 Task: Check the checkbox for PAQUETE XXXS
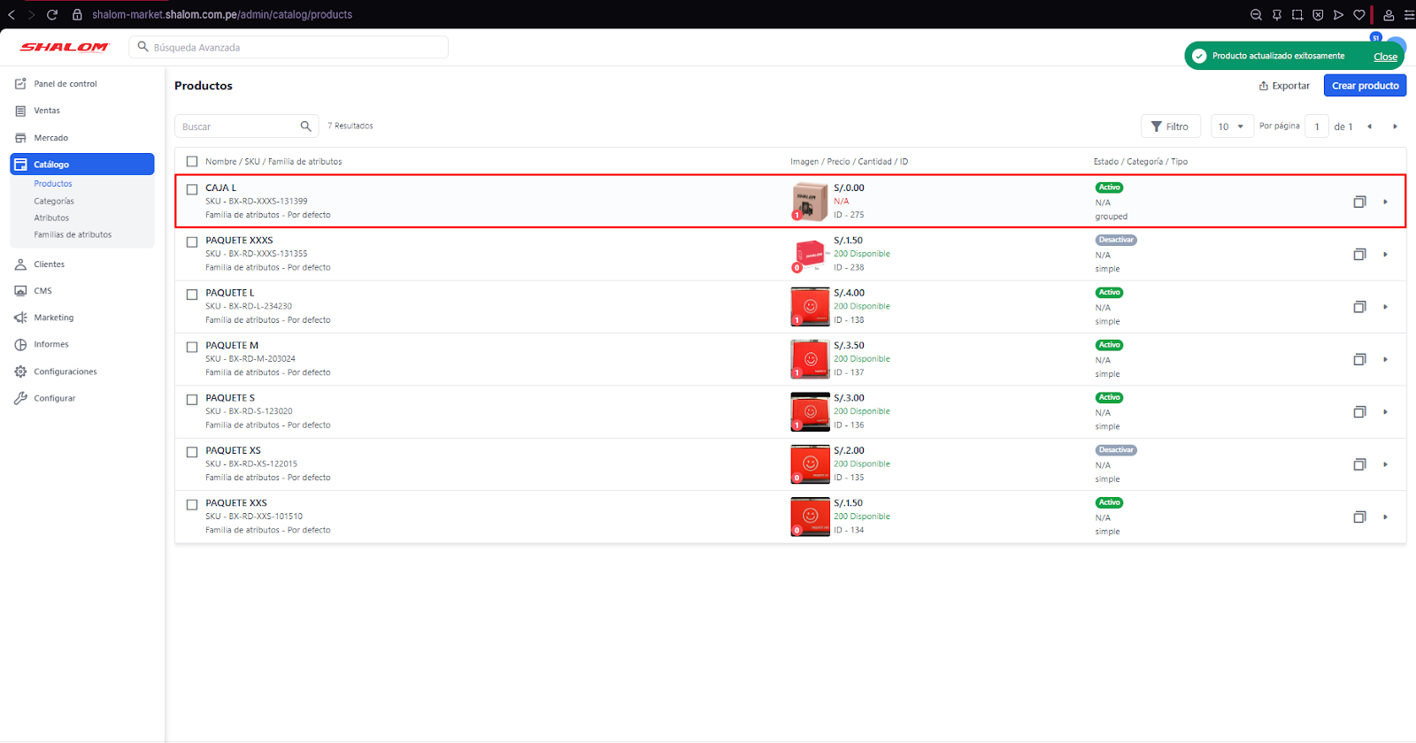coord(192,241)
